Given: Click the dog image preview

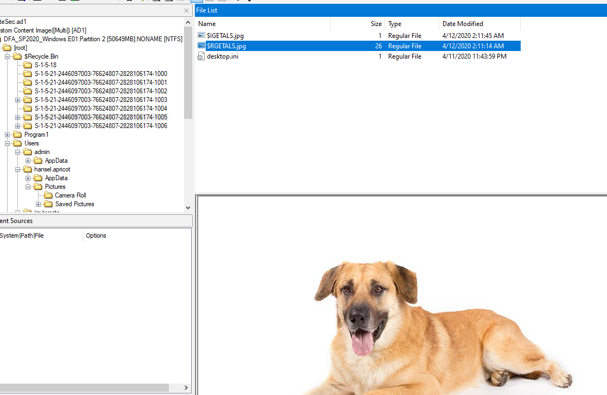Looking at the screenshot, I should tap(402, 296).
